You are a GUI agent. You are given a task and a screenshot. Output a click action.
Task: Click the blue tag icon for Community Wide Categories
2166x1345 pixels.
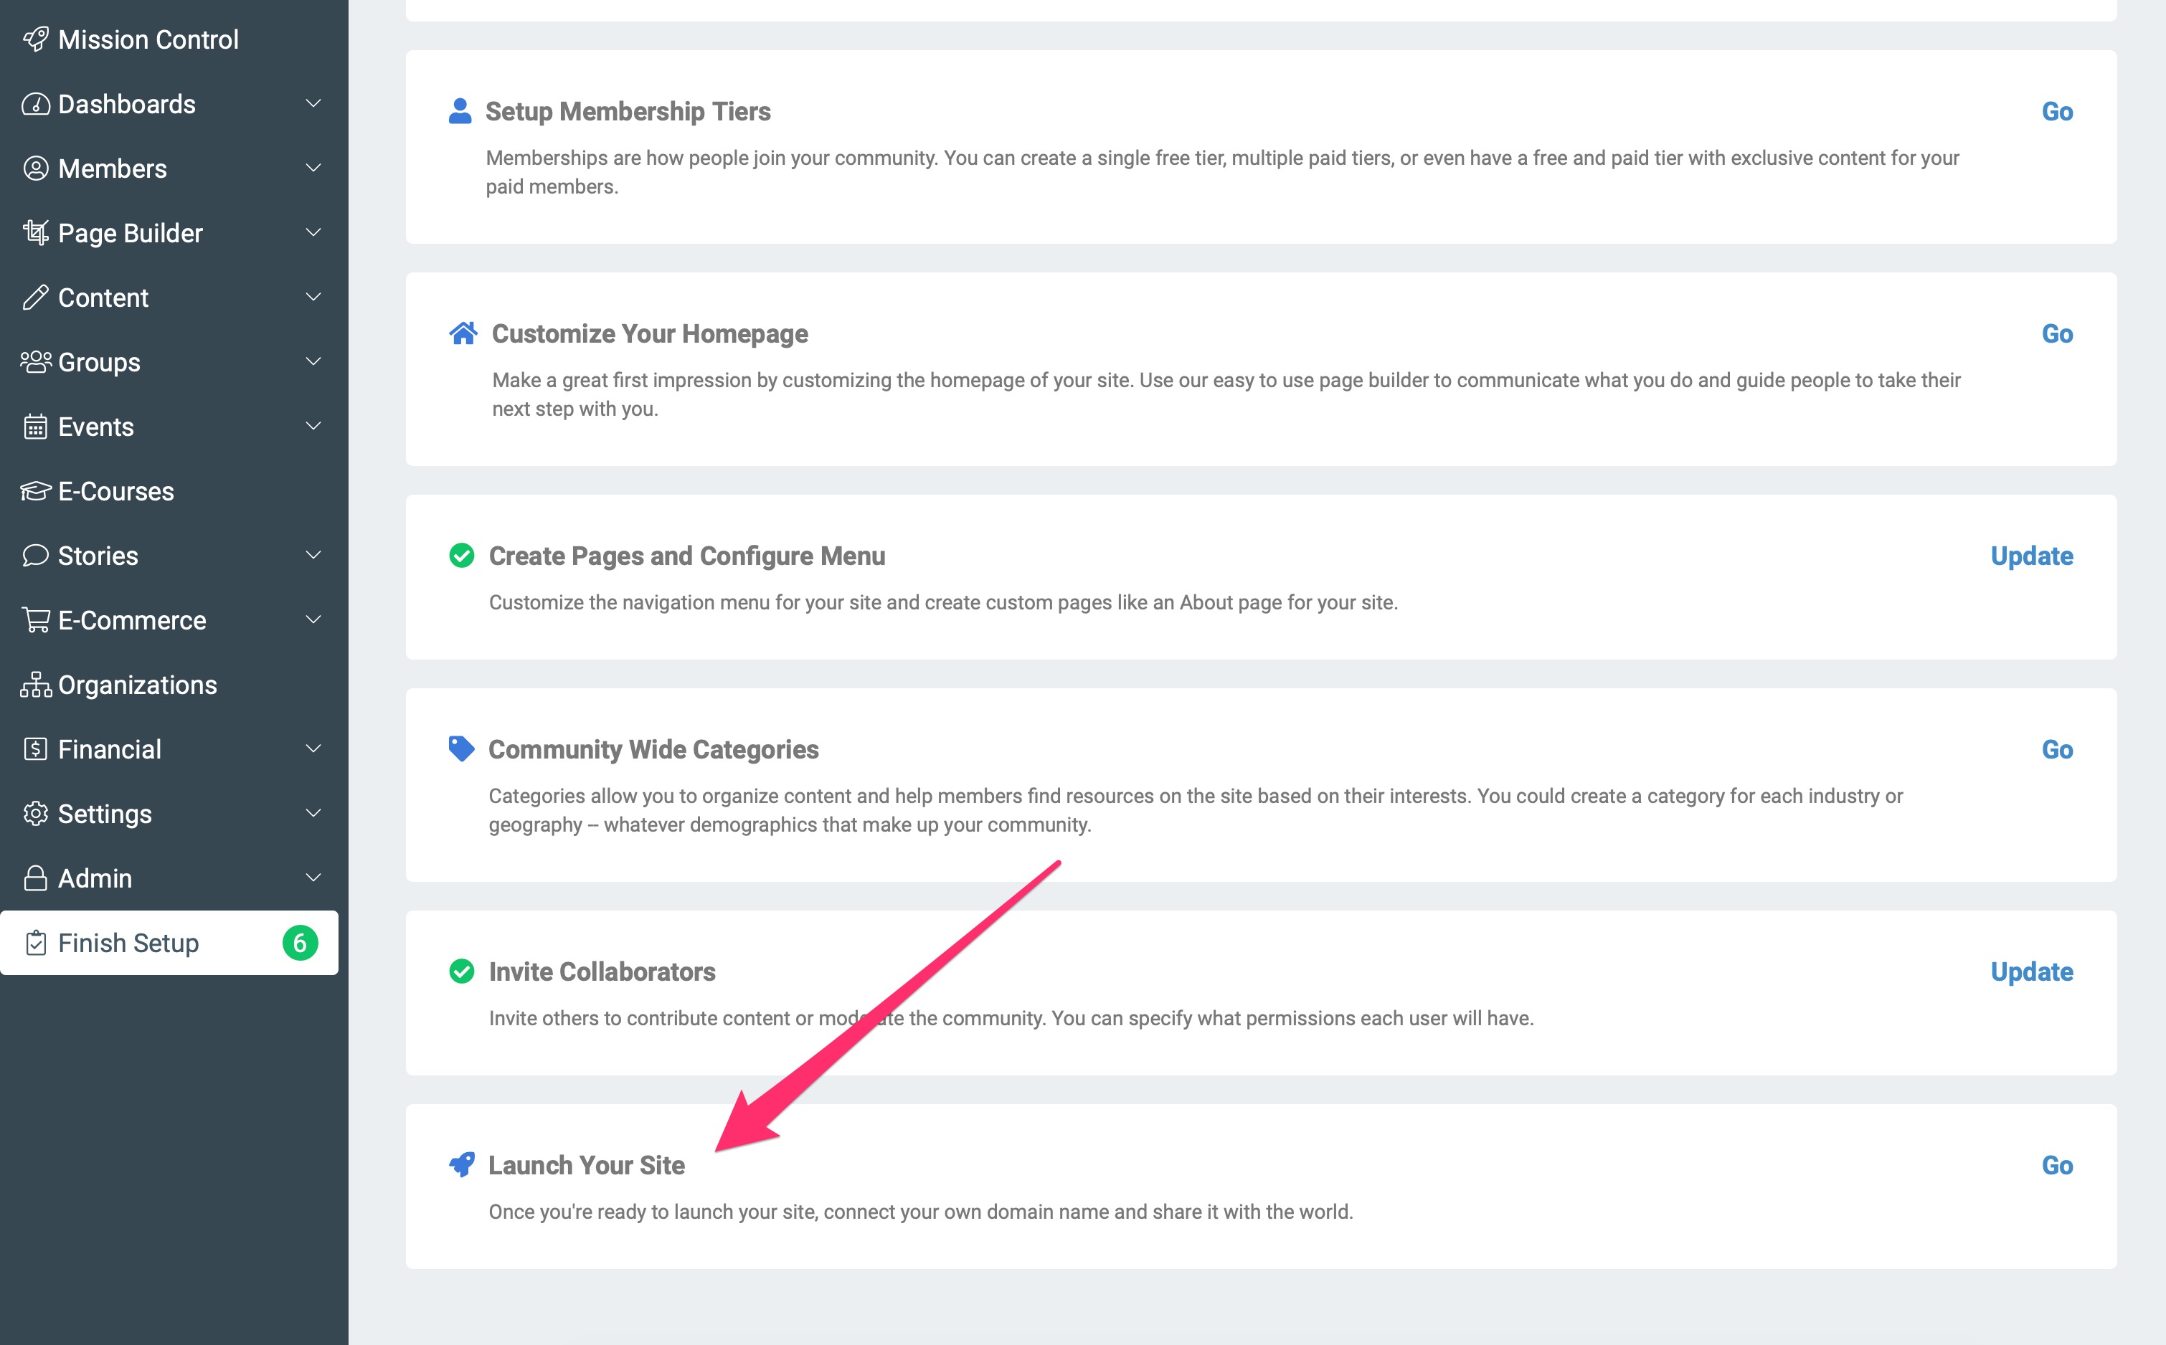click(461, 749)
